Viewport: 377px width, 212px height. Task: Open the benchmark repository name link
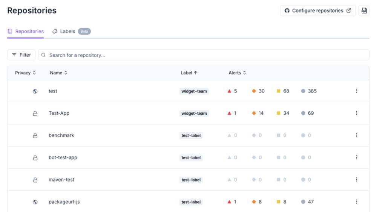pyautogui.click(x=61, y=135)
